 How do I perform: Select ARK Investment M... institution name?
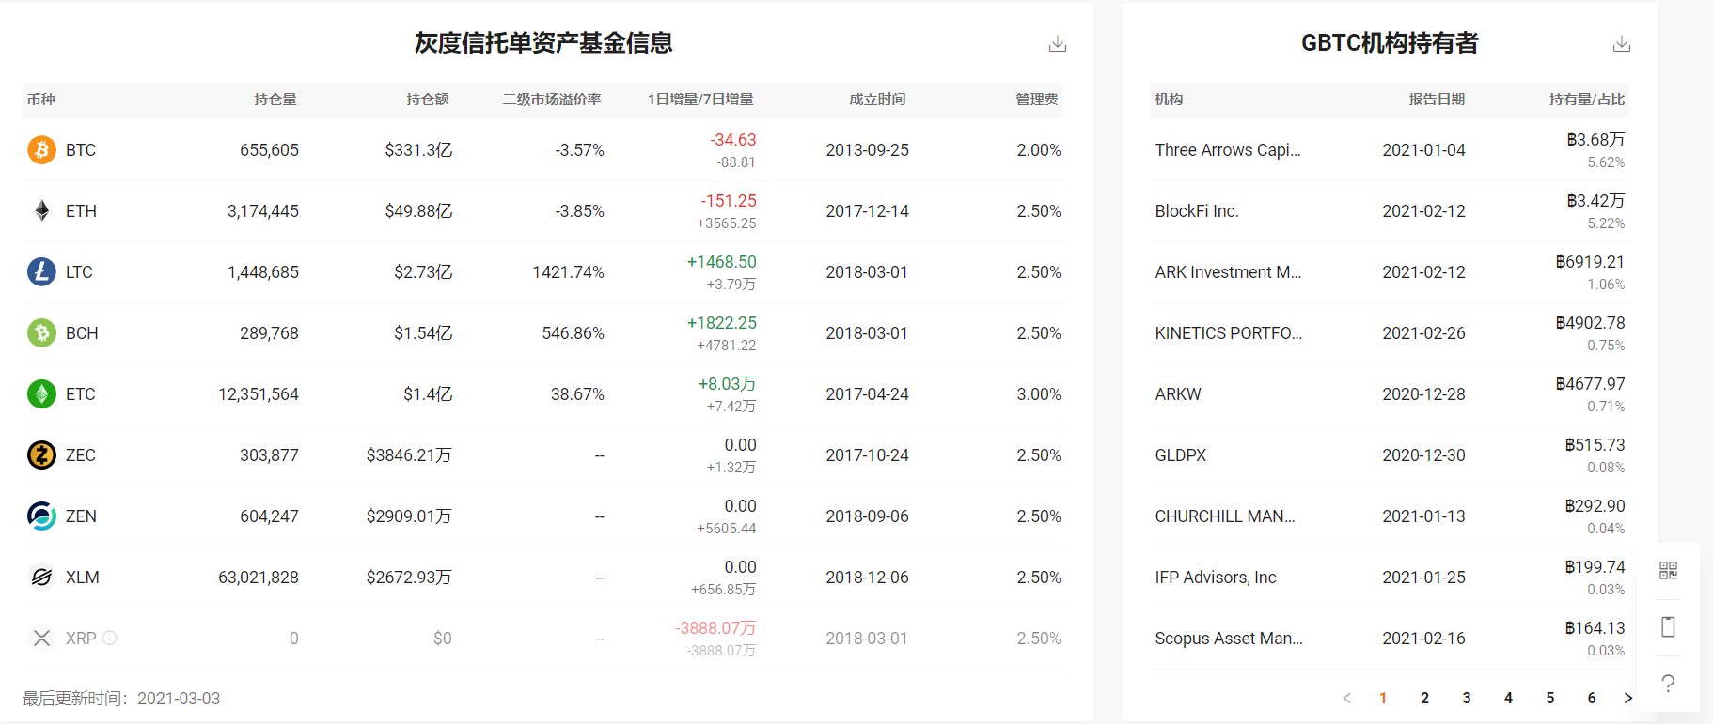coord(1228,272)
